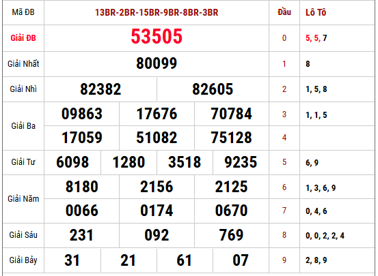Select the Giải Nhất number 80099
This screenshot has height=276, width=378.
click(157, 63)
